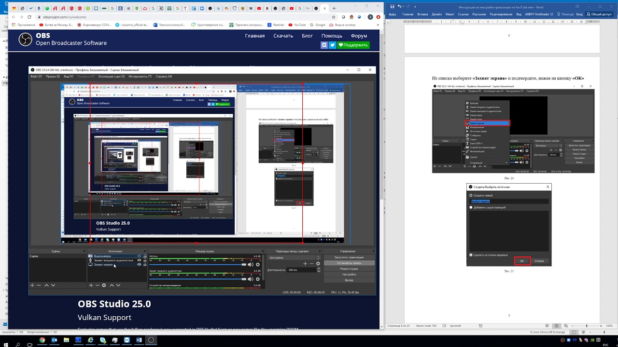Viewport: 618px width, 347px height.
Task: Open OBS Коллекция сцен menu
Action: click(x=112, y=77)
